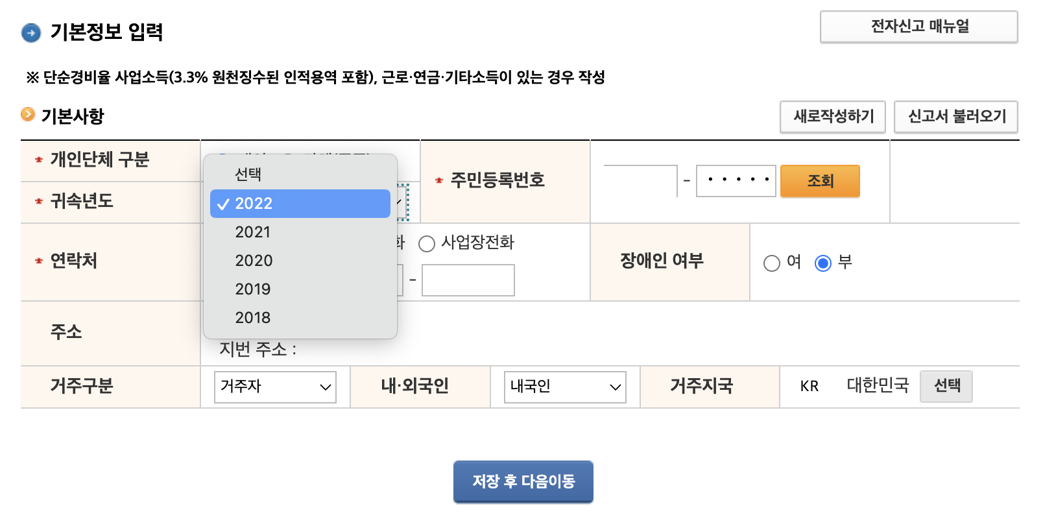Click the 새로작성하기 button

click(x=832, y=117)
